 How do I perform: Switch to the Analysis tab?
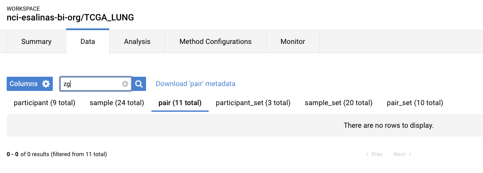[137, 42]
